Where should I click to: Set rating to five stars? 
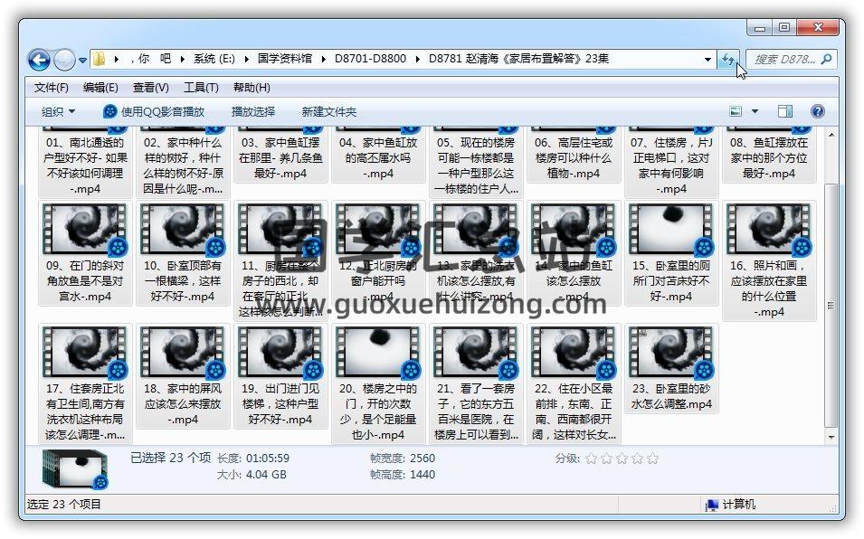(652, 459)
